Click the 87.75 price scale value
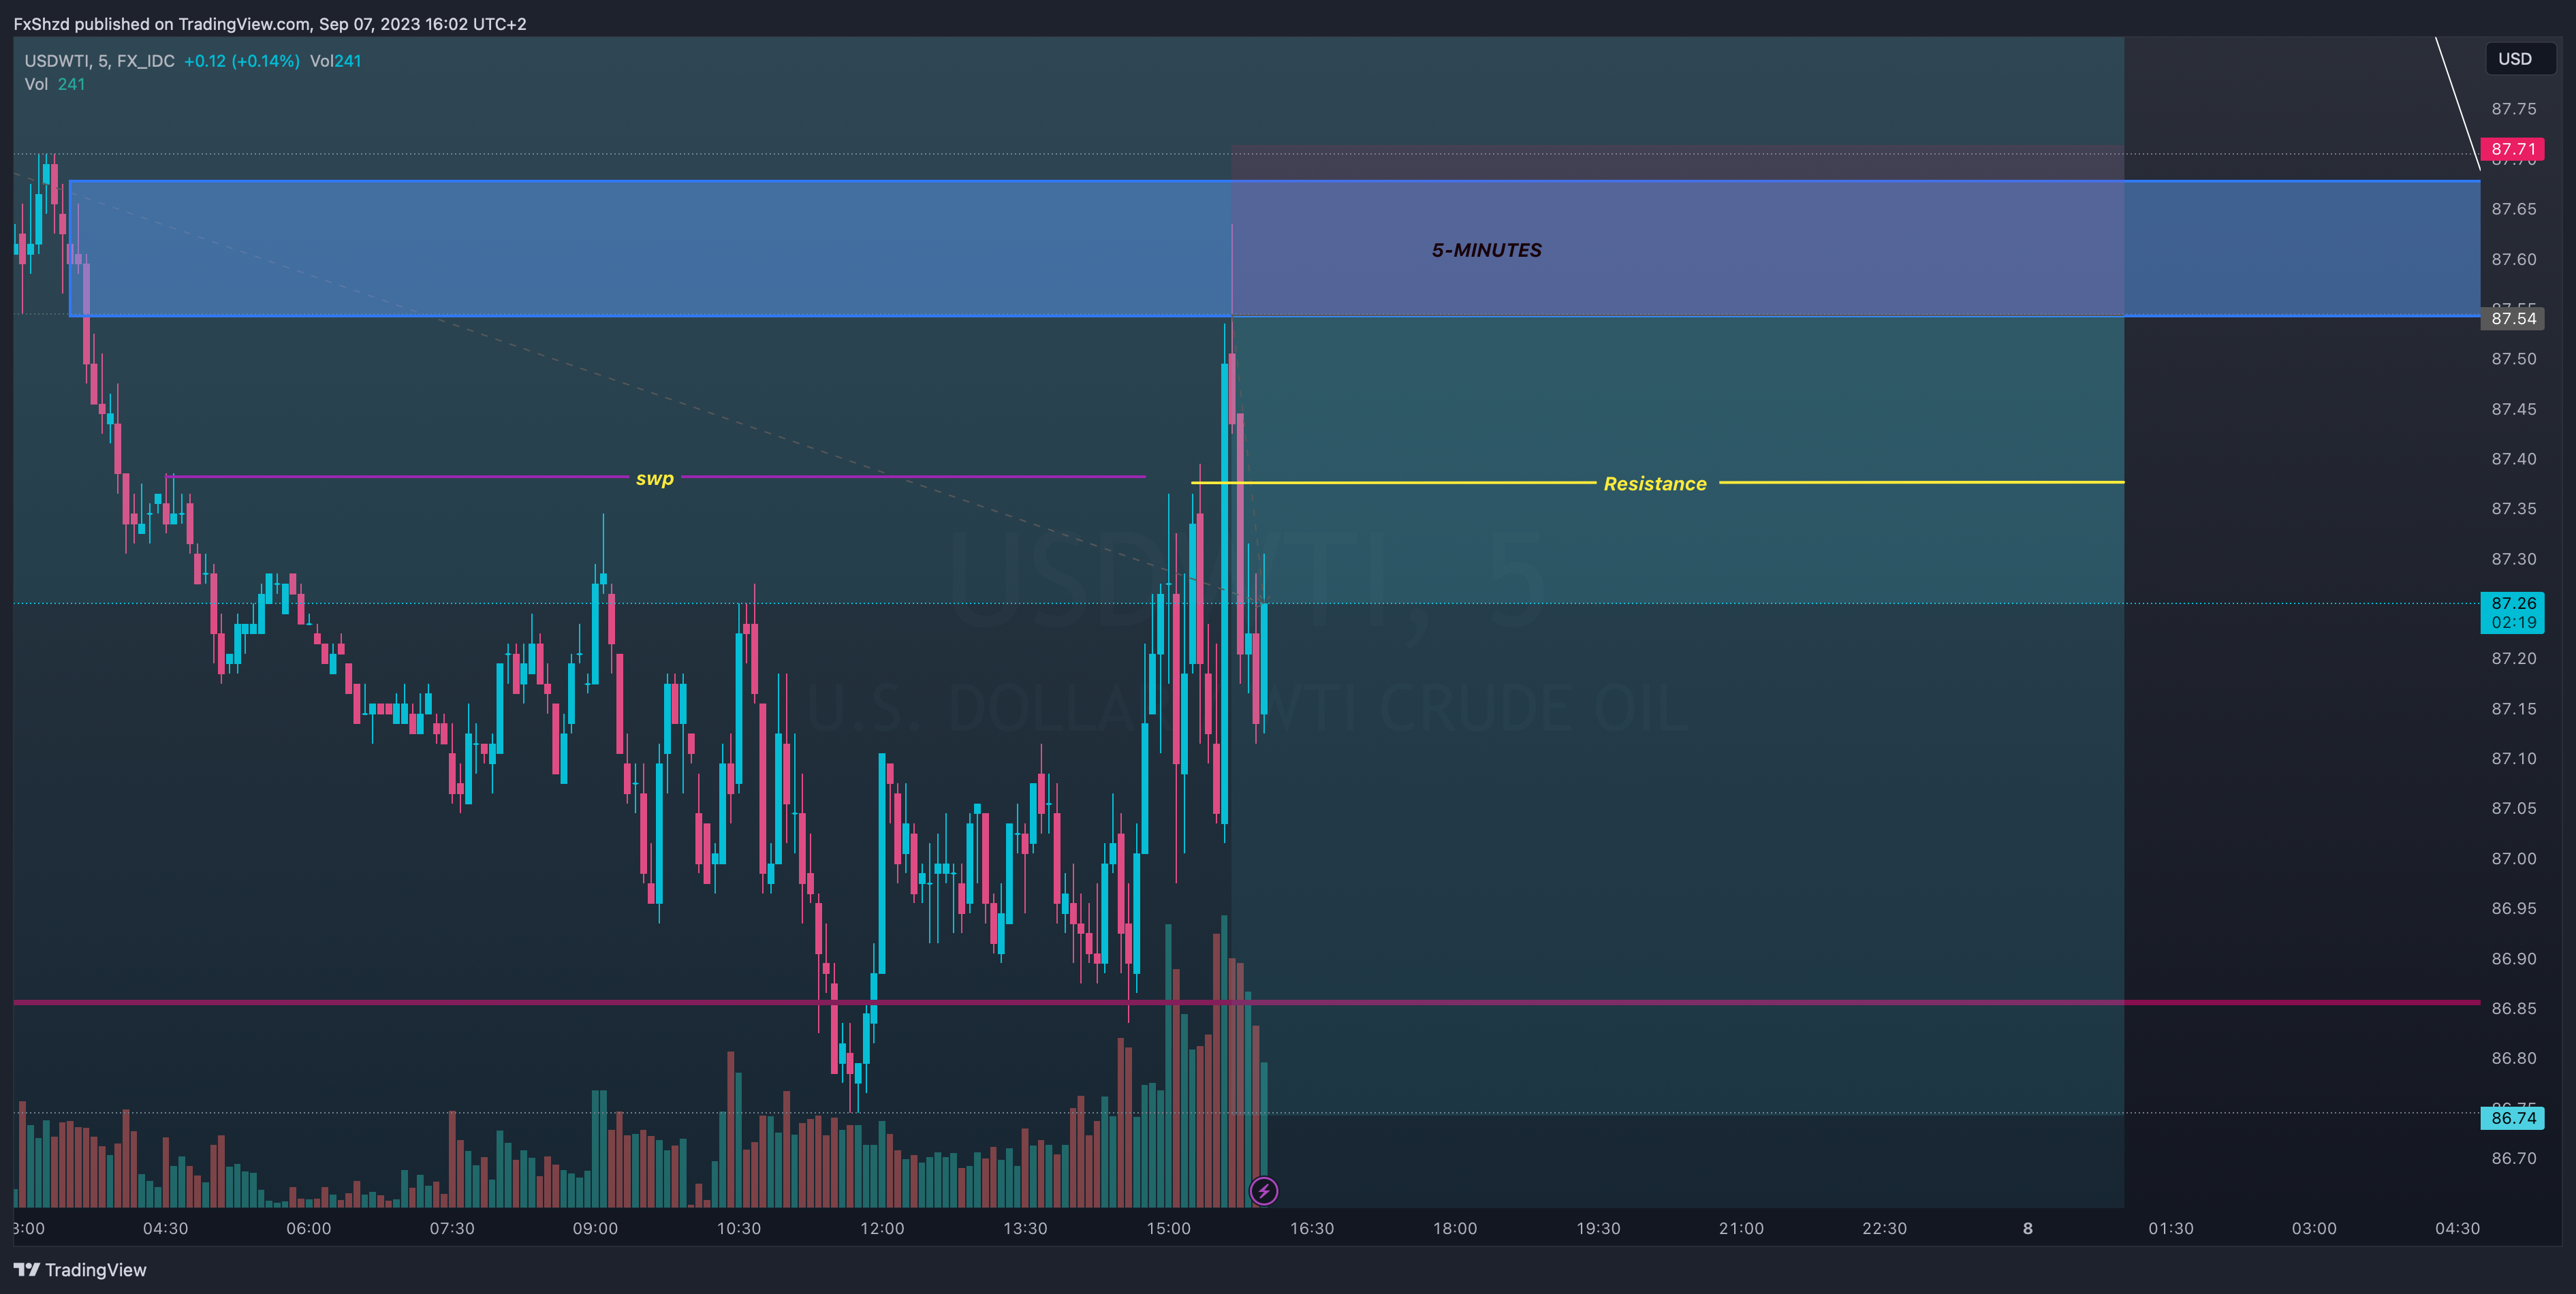Image resolution: width=2576 pixels, height=1294 pixels. (x=2513, y=109)
